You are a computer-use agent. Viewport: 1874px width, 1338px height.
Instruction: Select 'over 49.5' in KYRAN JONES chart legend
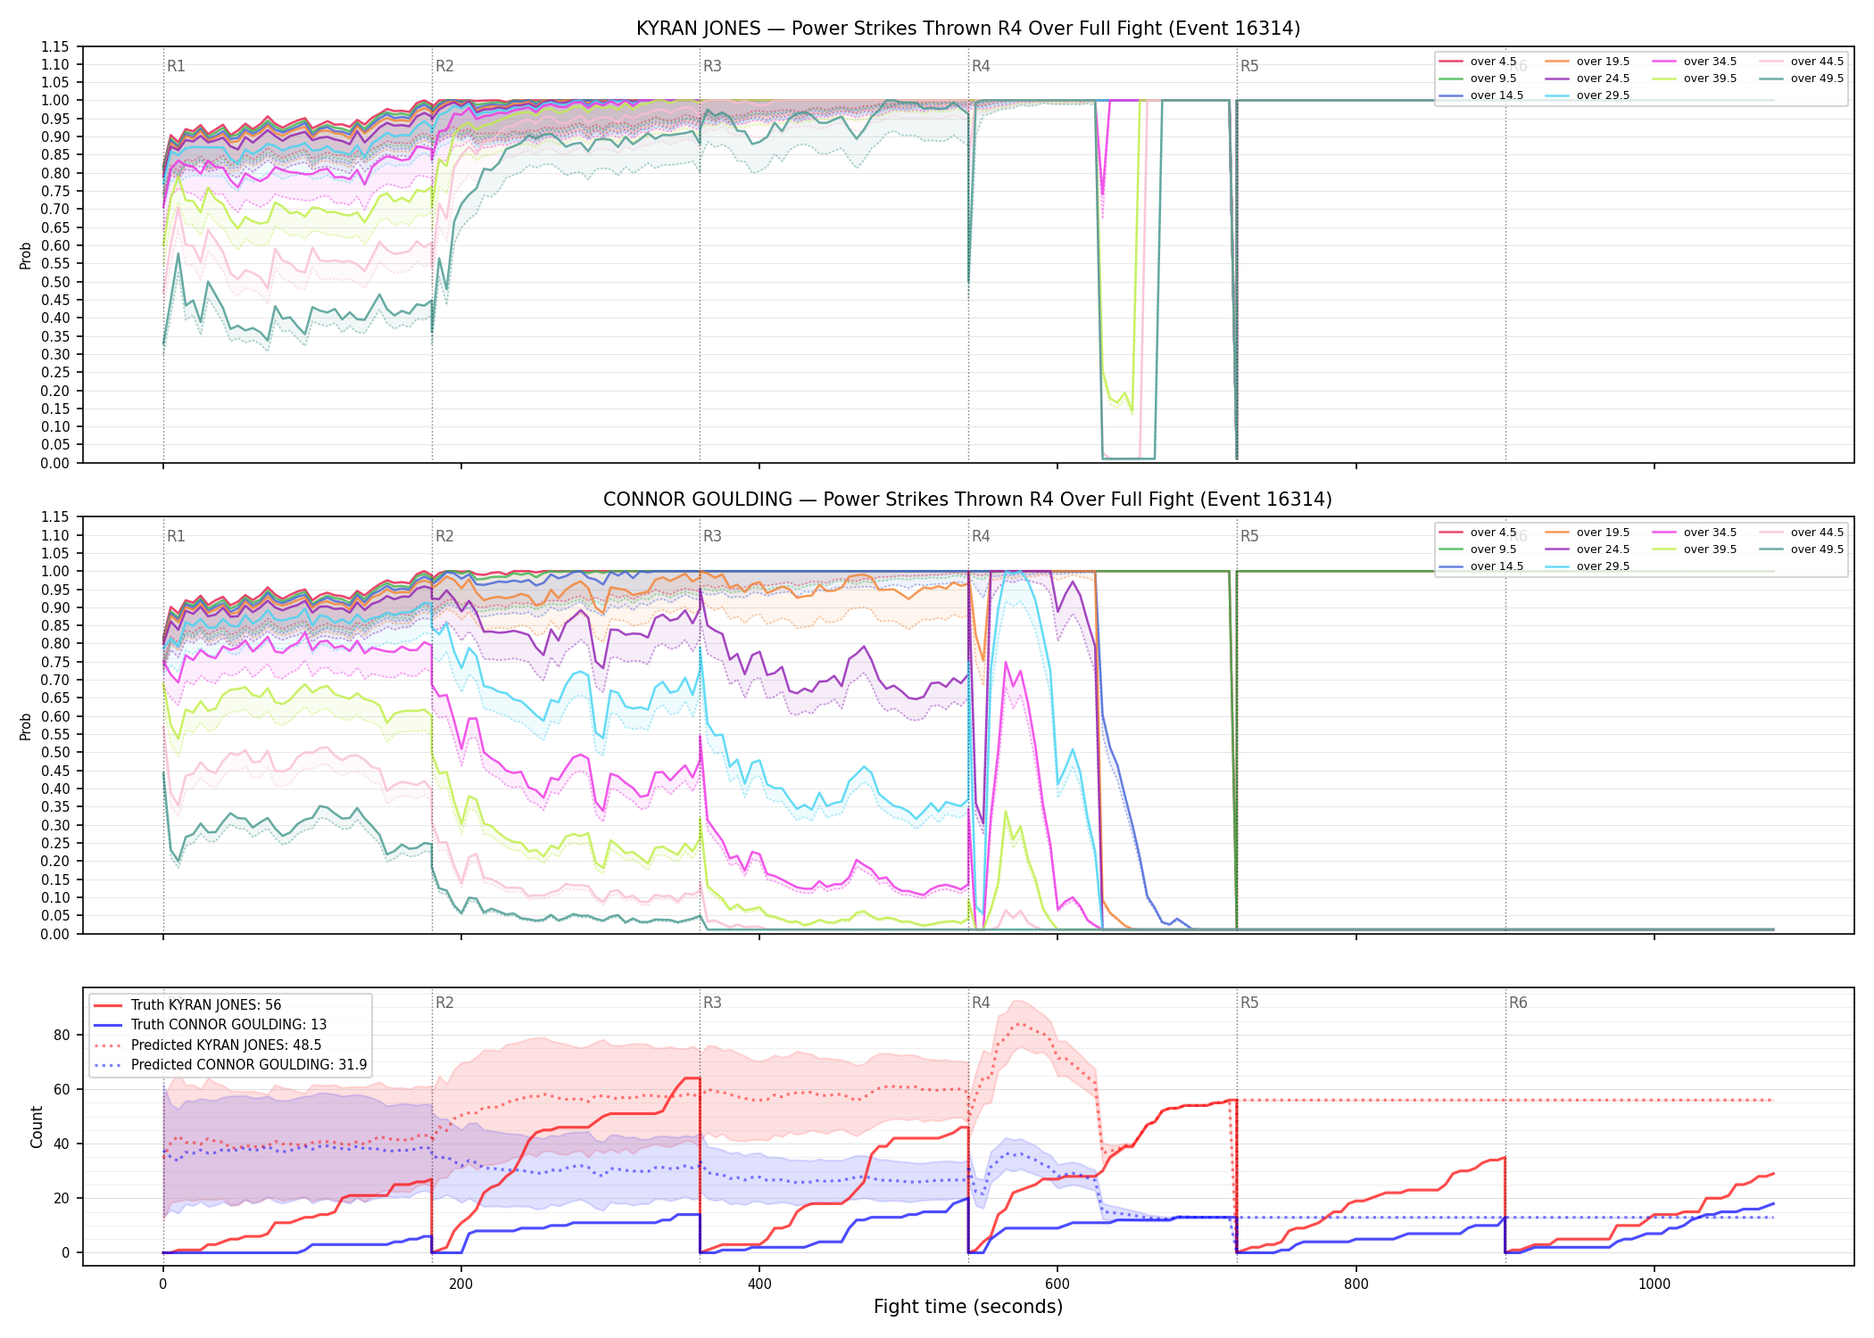1802,78
